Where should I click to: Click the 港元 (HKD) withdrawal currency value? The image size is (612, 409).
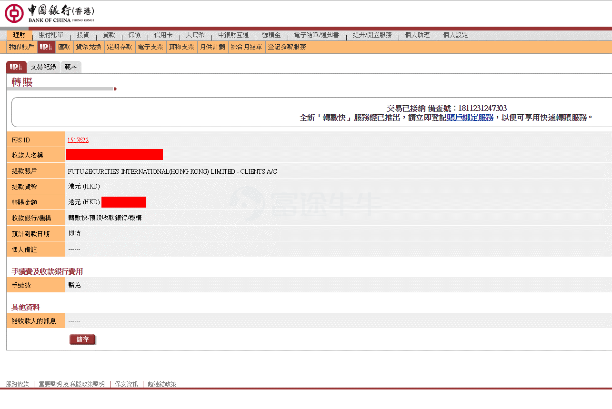point(84,186)
